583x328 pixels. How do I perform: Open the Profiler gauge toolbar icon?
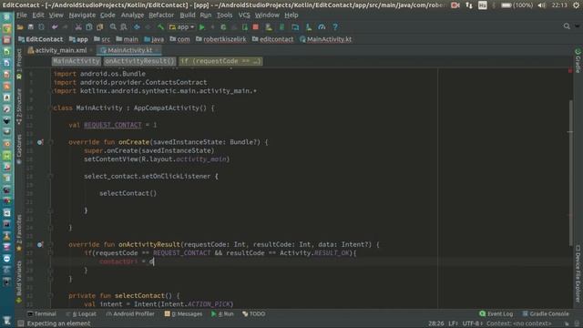(322, 27)
